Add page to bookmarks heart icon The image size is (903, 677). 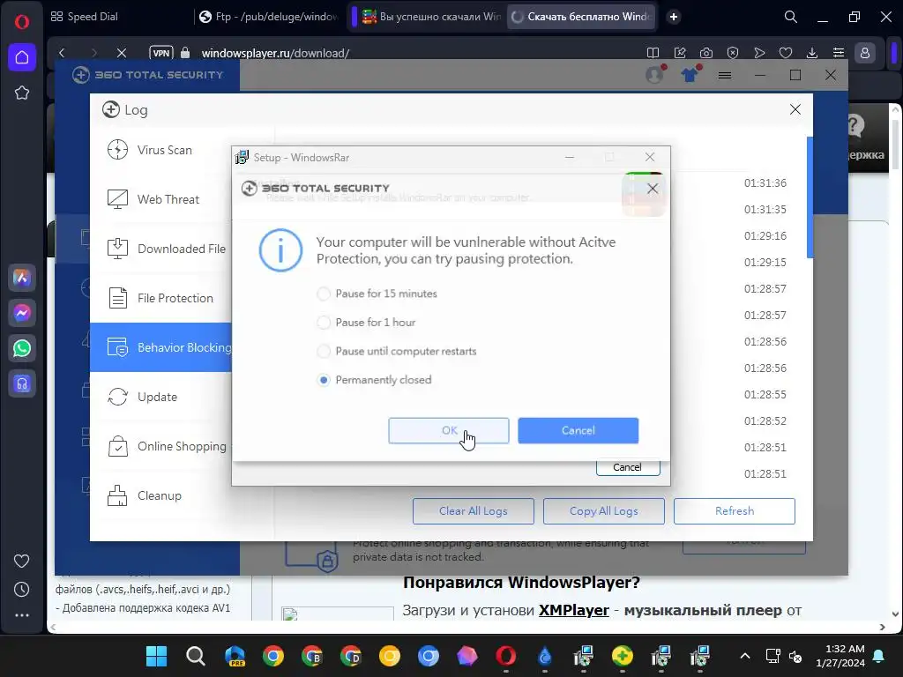pyautogui.click(x=786, y=53)
